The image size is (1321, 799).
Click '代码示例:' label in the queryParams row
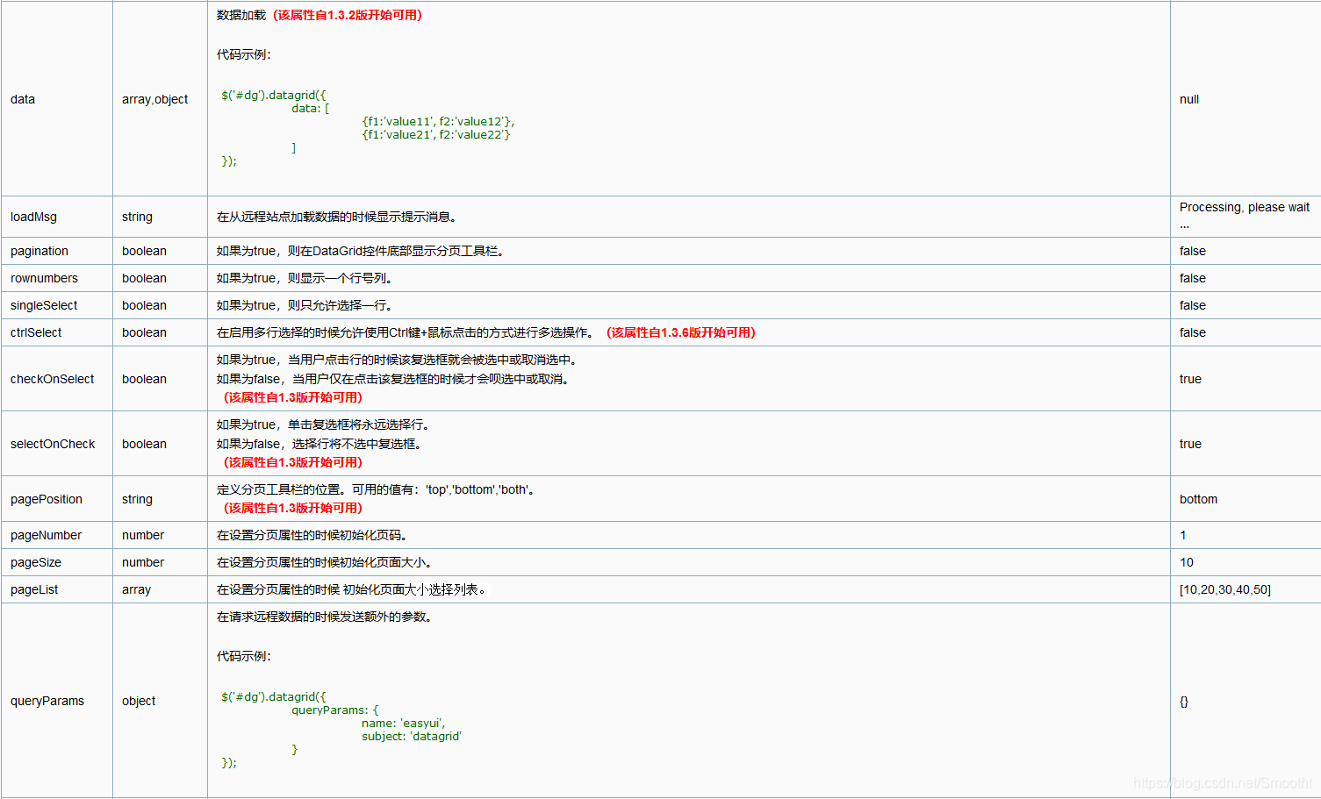click(244, 656)
